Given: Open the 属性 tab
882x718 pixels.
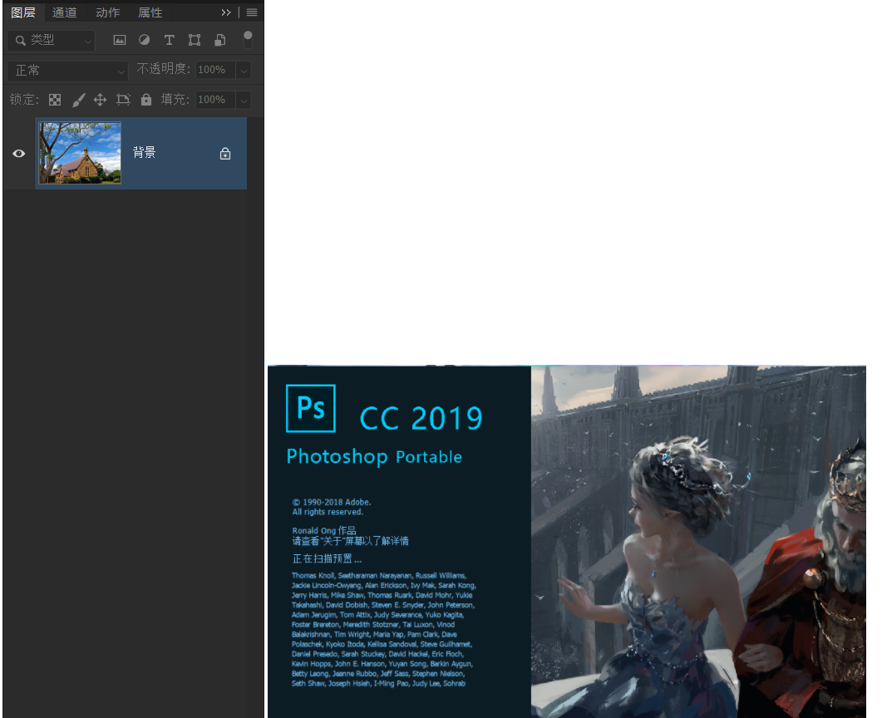Looking at the screenshot, I should tap(150, 12).
